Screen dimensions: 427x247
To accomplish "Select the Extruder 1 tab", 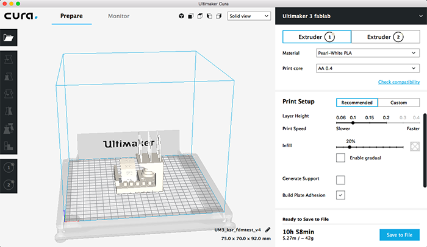I will [x=317, y=37].
